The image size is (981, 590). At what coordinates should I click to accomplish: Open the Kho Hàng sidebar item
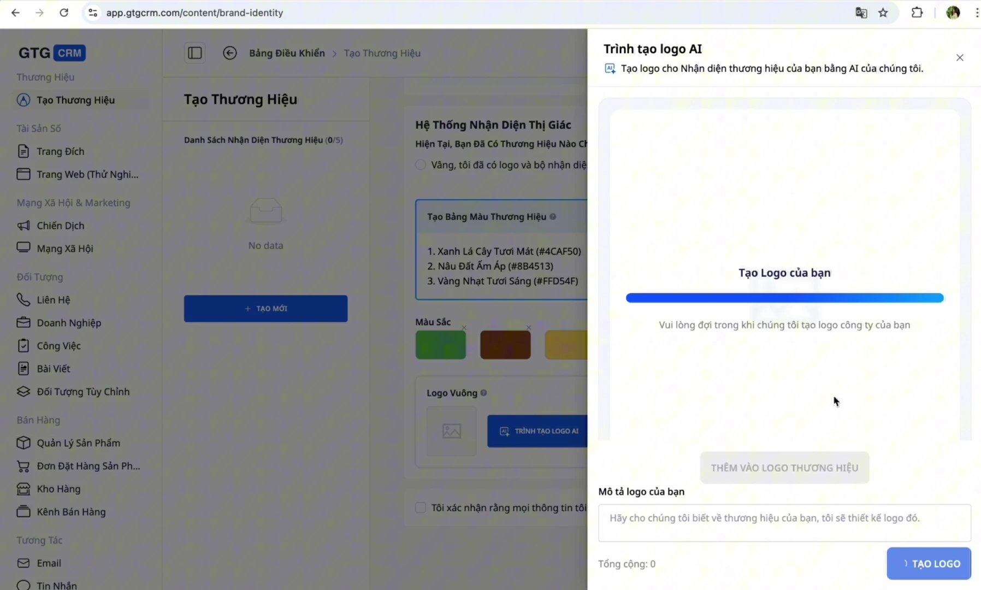[58, 489]
